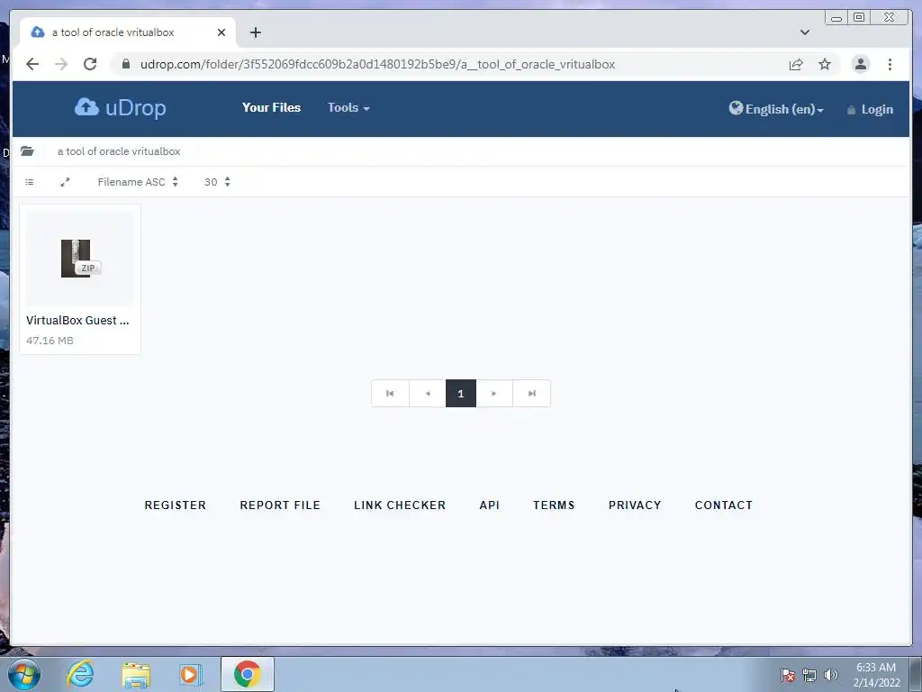Open the Tools dropdown menu

[348, 108]
